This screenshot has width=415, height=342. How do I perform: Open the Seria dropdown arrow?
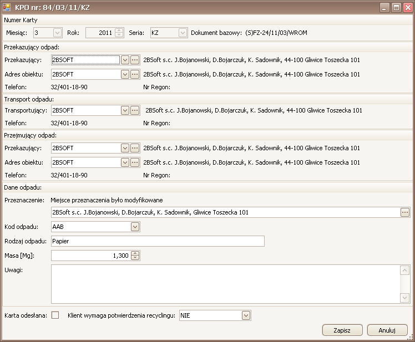coord(183,33)
